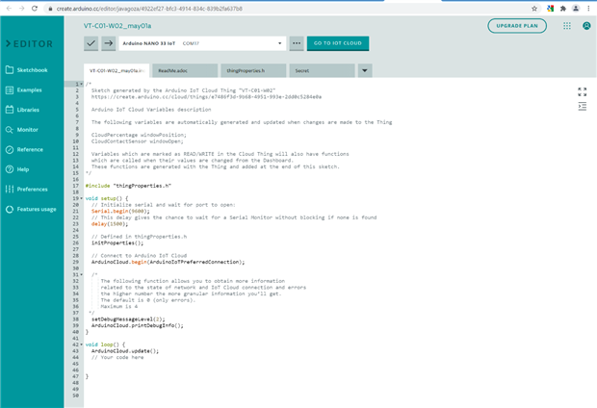Click the setDebugMessageLevel(2); line

pos(128,319)
